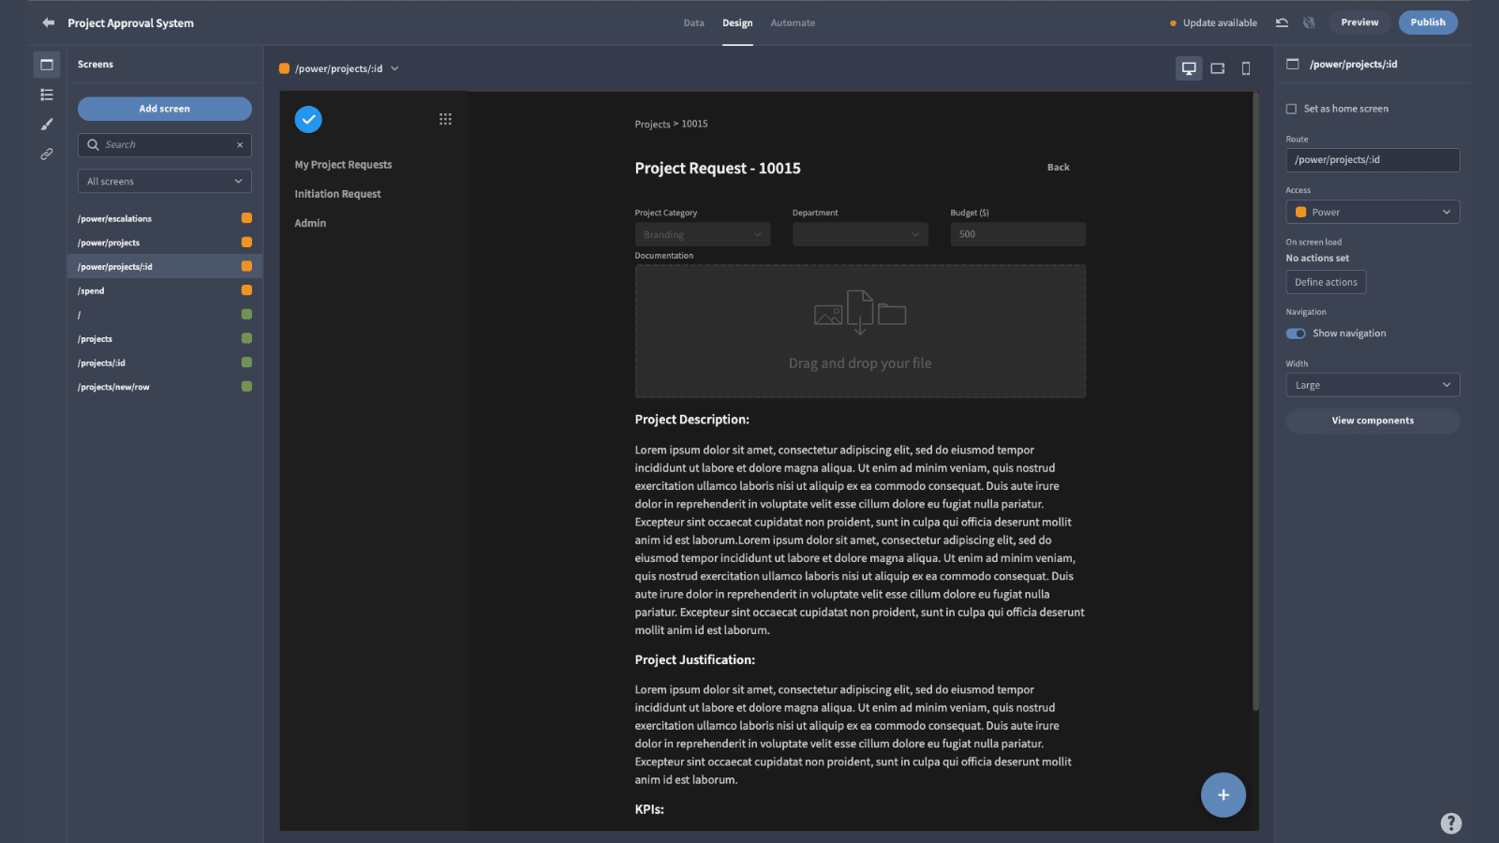Open the help question mark icon
Image resolution: width=1499 pixels, height=843 pixels.
tap(1451, 823)
